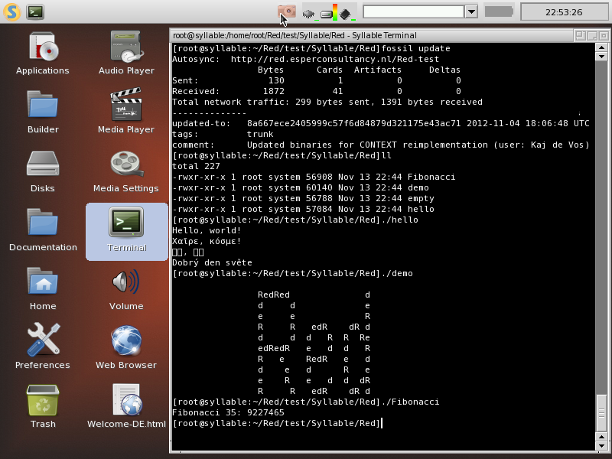Click the Terminal task button in the top panel
The height and width of the screenshot is (459, 612).
35,11
